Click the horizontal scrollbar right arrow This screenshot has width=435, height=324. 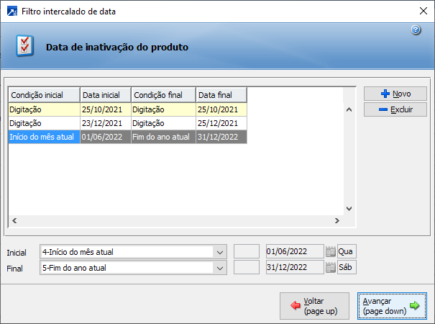click(x=336, y=220)
